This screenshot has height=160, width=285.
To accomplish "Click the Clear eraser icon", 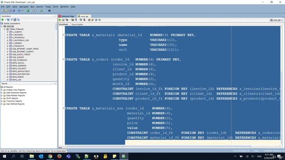I will 93,20.
